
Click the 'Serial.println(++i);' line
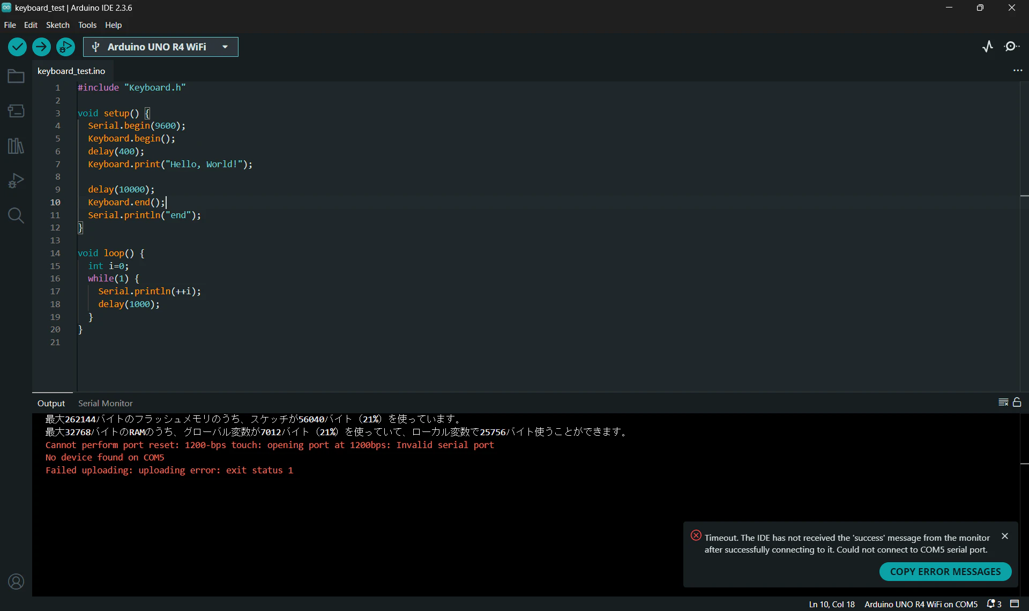(x=150, y=291)
